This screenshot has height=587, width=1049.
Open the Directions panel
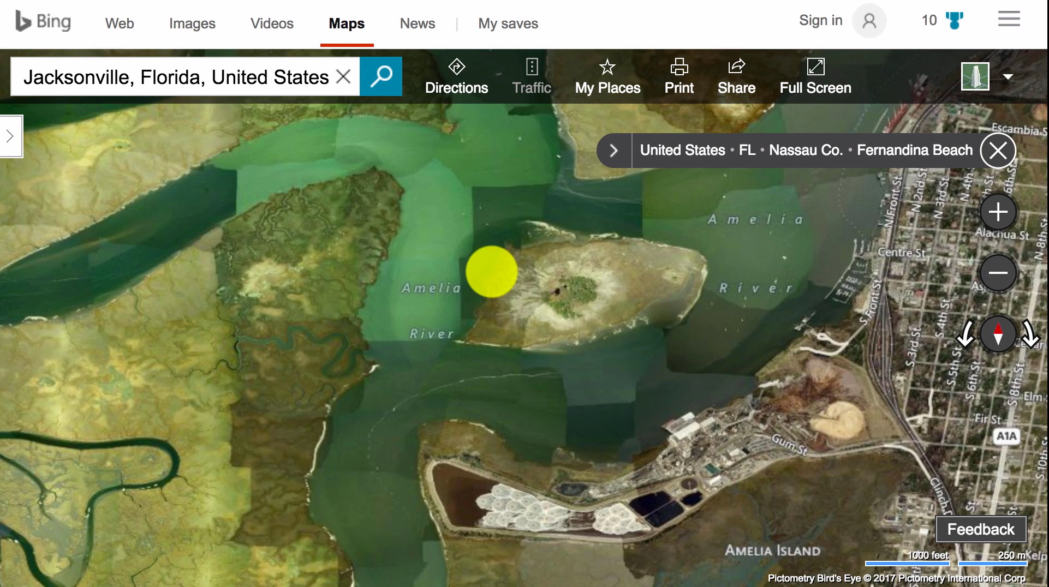pyautogui.click(x=456, y=76)
